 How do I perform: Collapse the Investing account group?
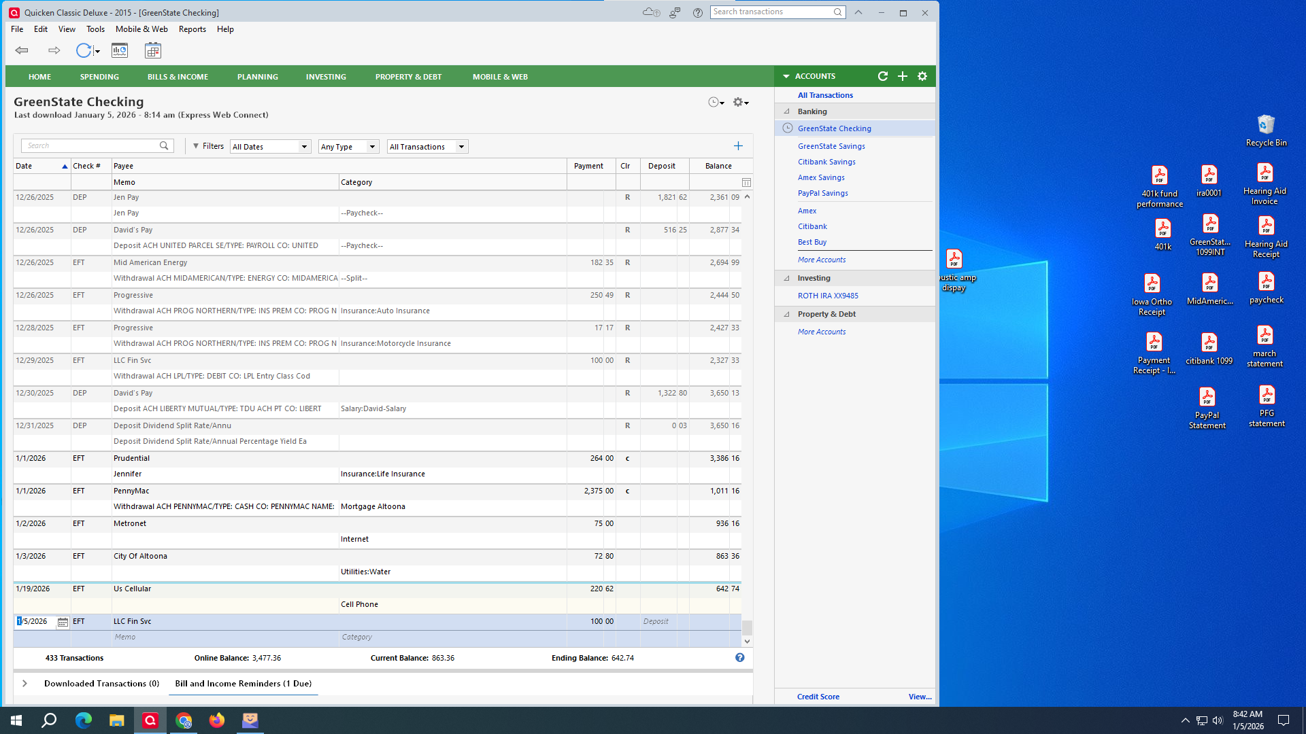point(787,278)
